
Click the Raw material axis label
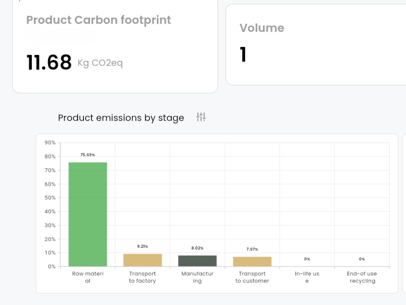tap(87, 277)
